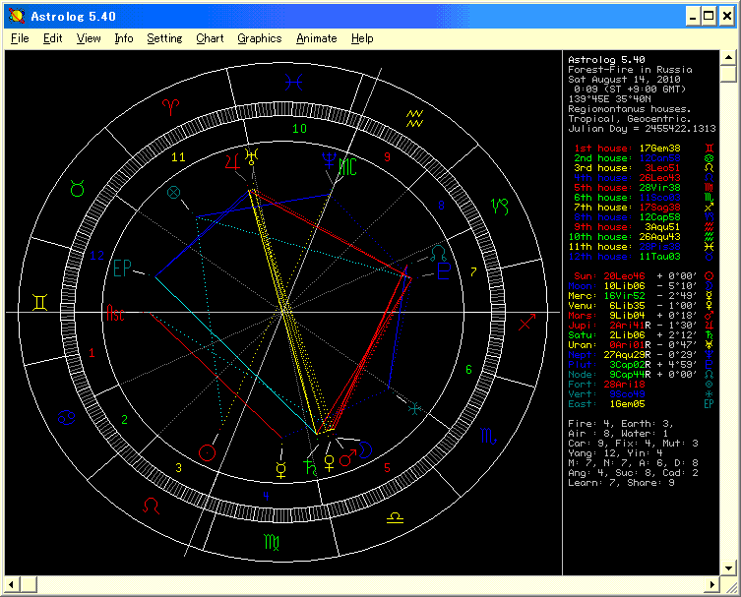This screenshot has width=741, height=597.
Task: Click the Pisces sign glyph on the wheel
Action: point(293,83)
